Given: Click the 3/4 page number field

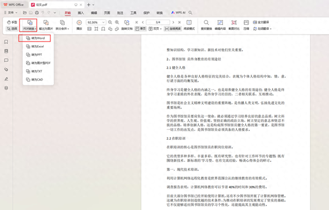Looking at the screenshot, I should (158, 22).
